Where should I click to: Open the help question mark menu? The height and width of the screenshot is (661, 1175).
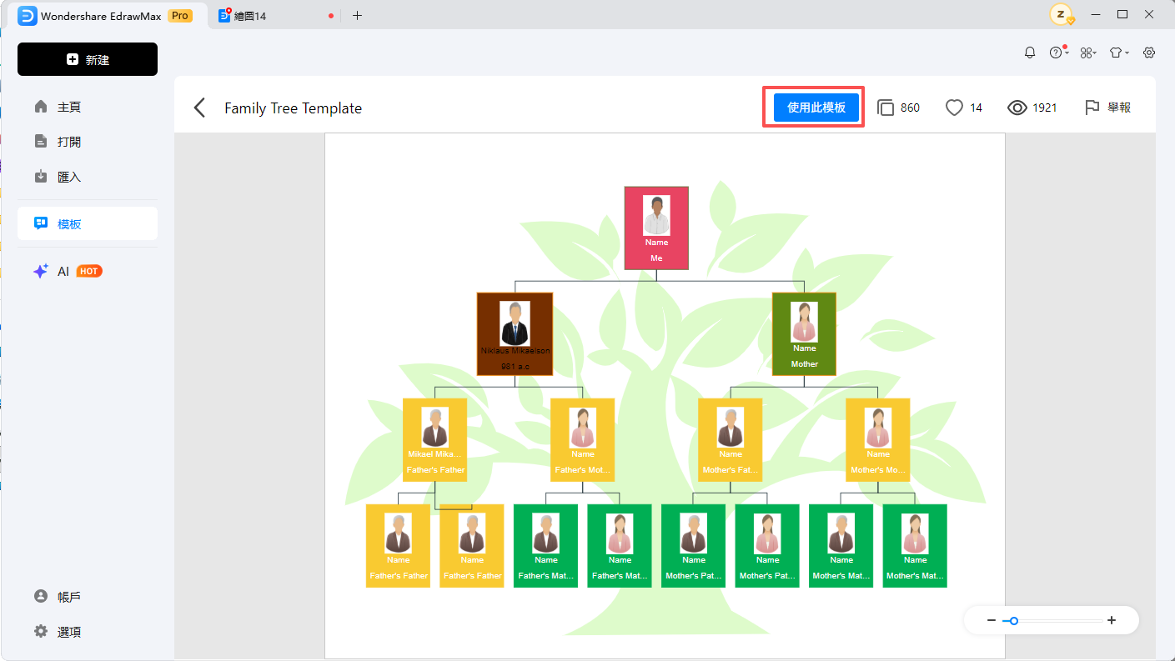pyautogui.click(x=1057, y=53)
